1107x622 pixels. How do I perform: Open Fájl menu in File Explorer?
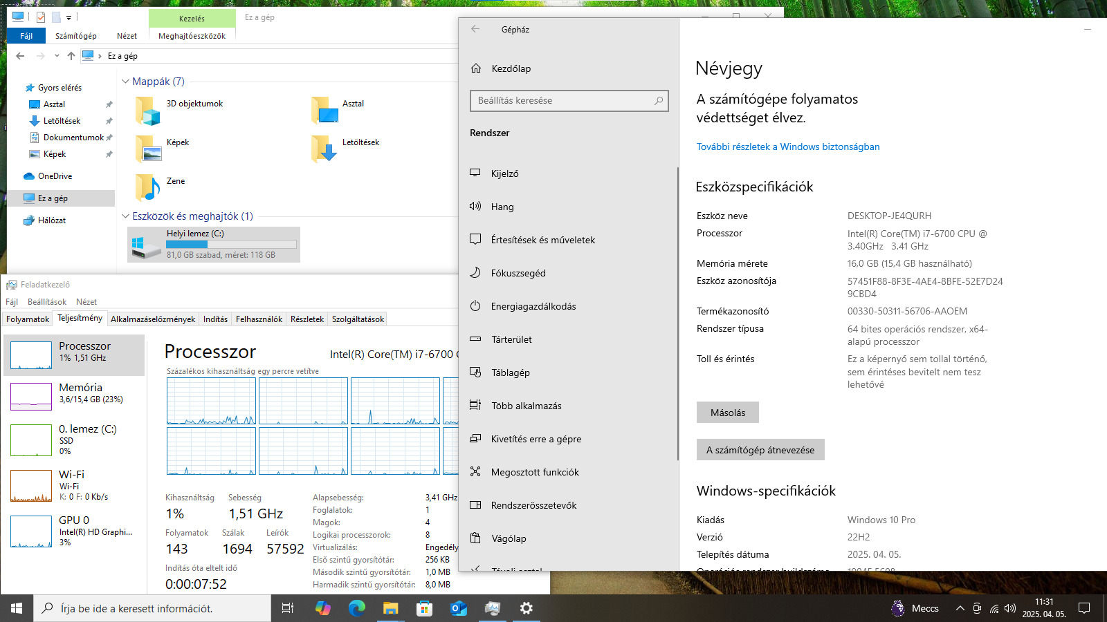[26, 36]
